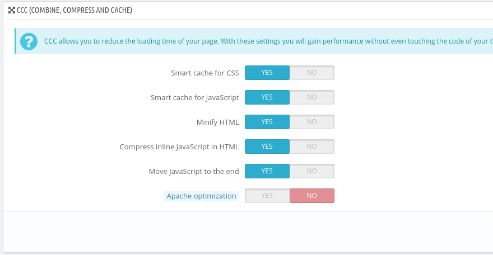The width and height of the screenshot is (493, 255).
Task: Click the CCC (Combine, Compress and Cache) title
Action: coord(75,10)
